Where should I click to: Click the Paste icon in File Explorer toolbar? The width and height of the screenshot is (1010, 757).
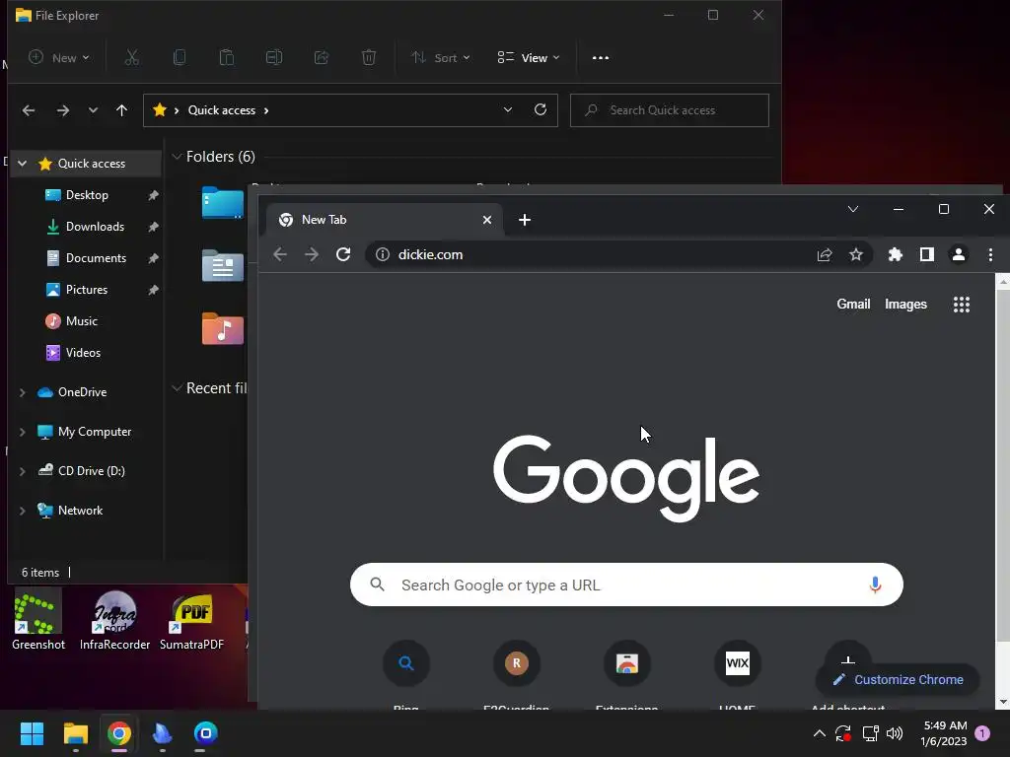[x=227, y=58]
